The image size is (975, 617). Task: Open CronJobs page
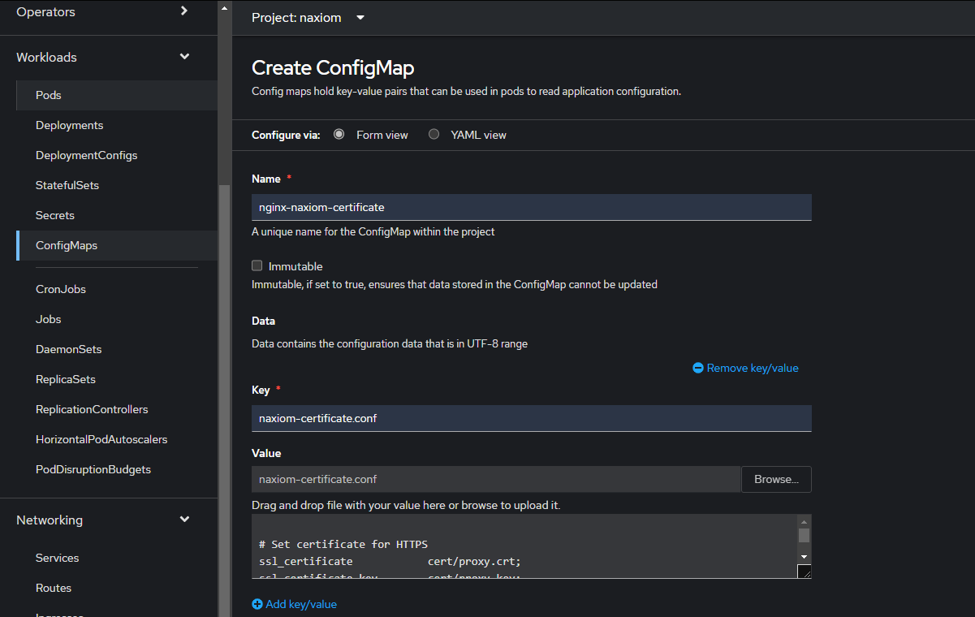(x=117, y=289)
